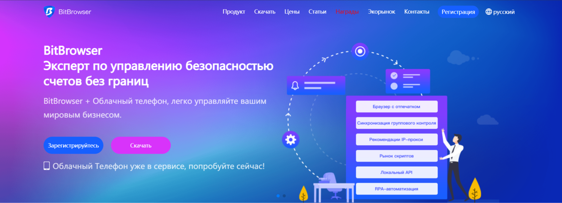Click the checkmark icon in the illustration card
Screen dimensions: 562x203
pyautogui.click(x=394, y=76)
